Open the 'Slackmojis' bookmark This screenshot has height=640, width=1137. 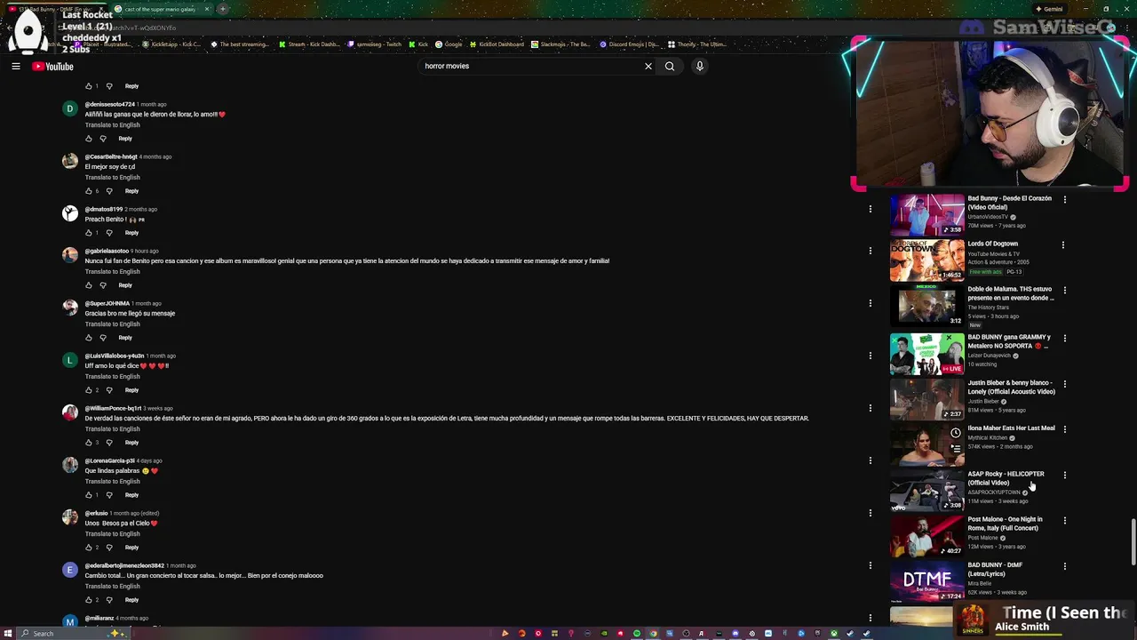tap(561, 44)
